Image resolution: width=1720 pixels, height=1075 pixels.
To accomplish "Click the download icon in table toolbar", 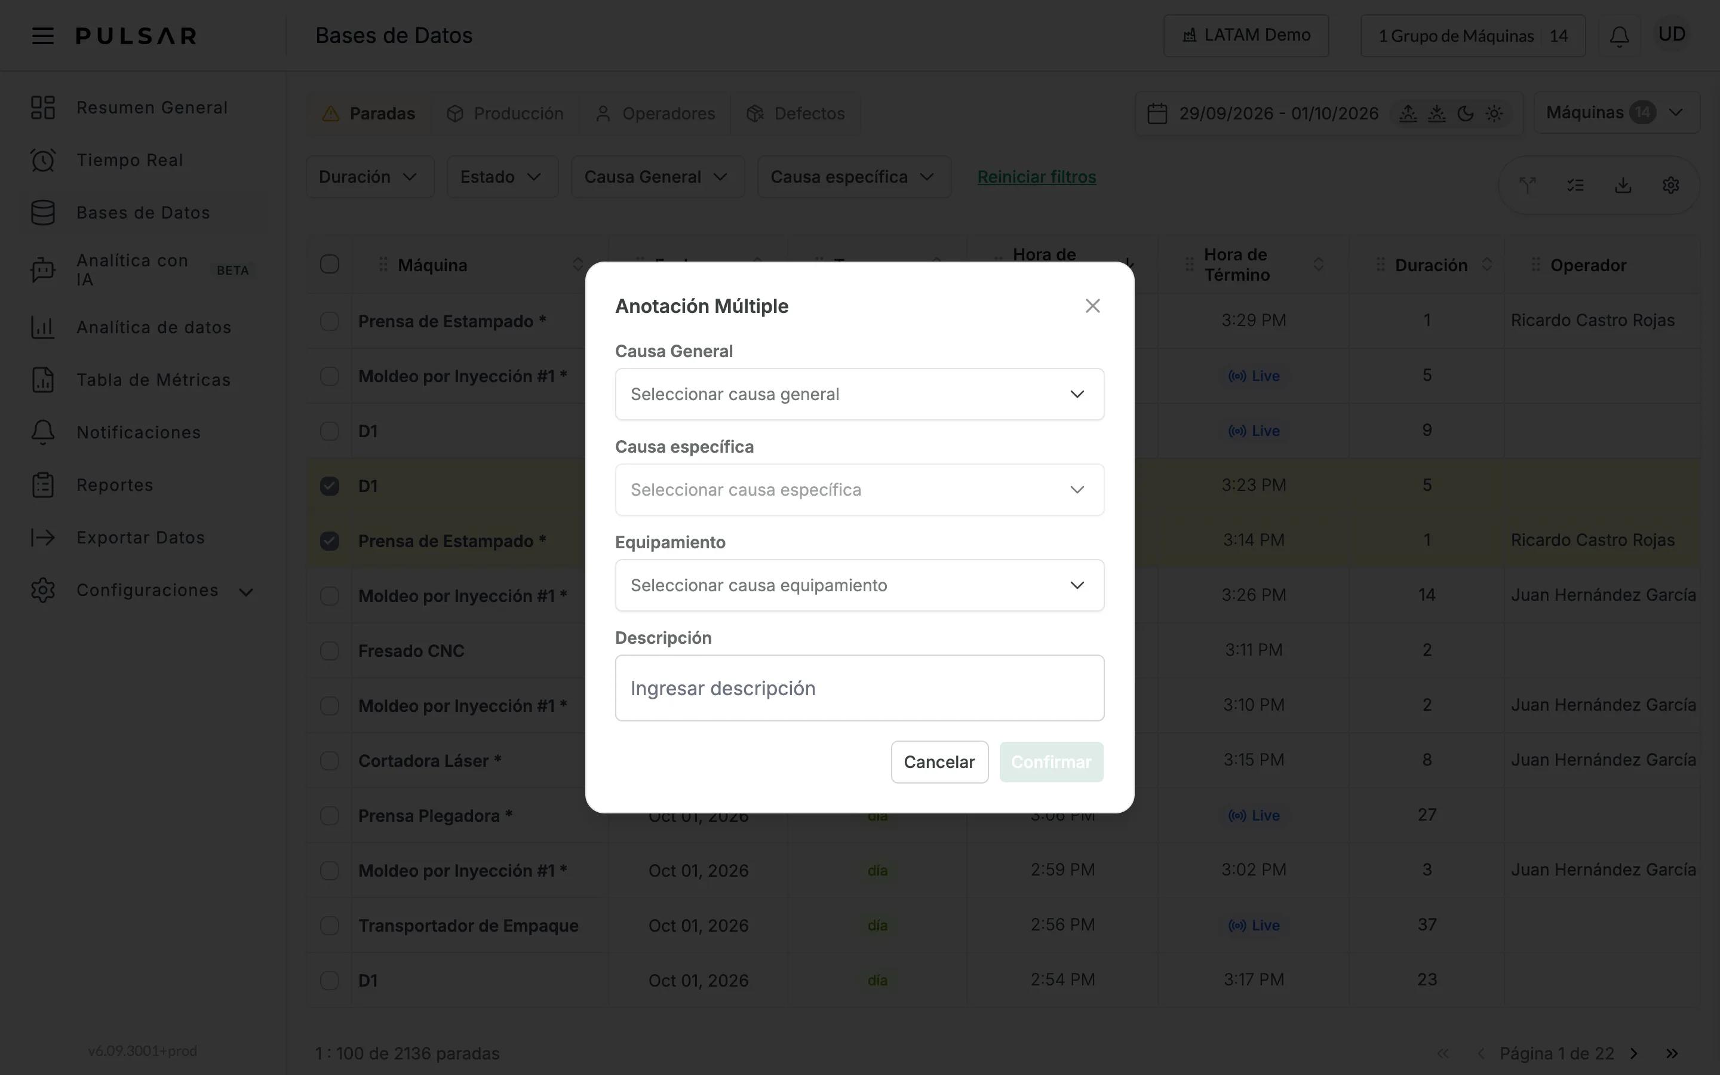I will [1623, 185].
